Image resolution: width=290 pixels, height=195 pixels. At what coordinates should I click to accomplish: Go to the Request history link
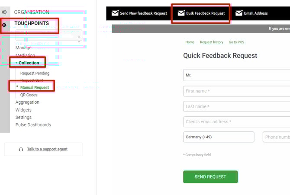(x=212, y=42)
